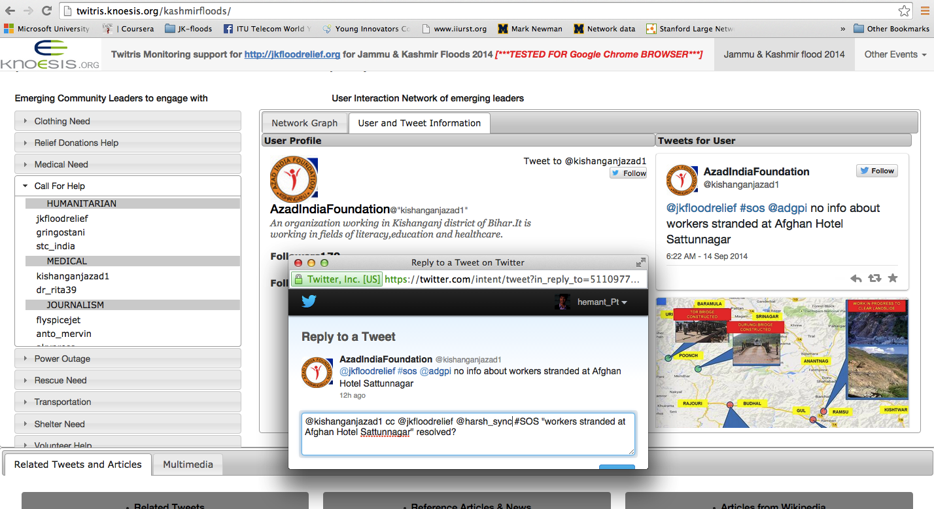The height and width of the screenshot is (509, 934).
Task: Click reply arrow icon on tweet card
Action: pos(856,278)
